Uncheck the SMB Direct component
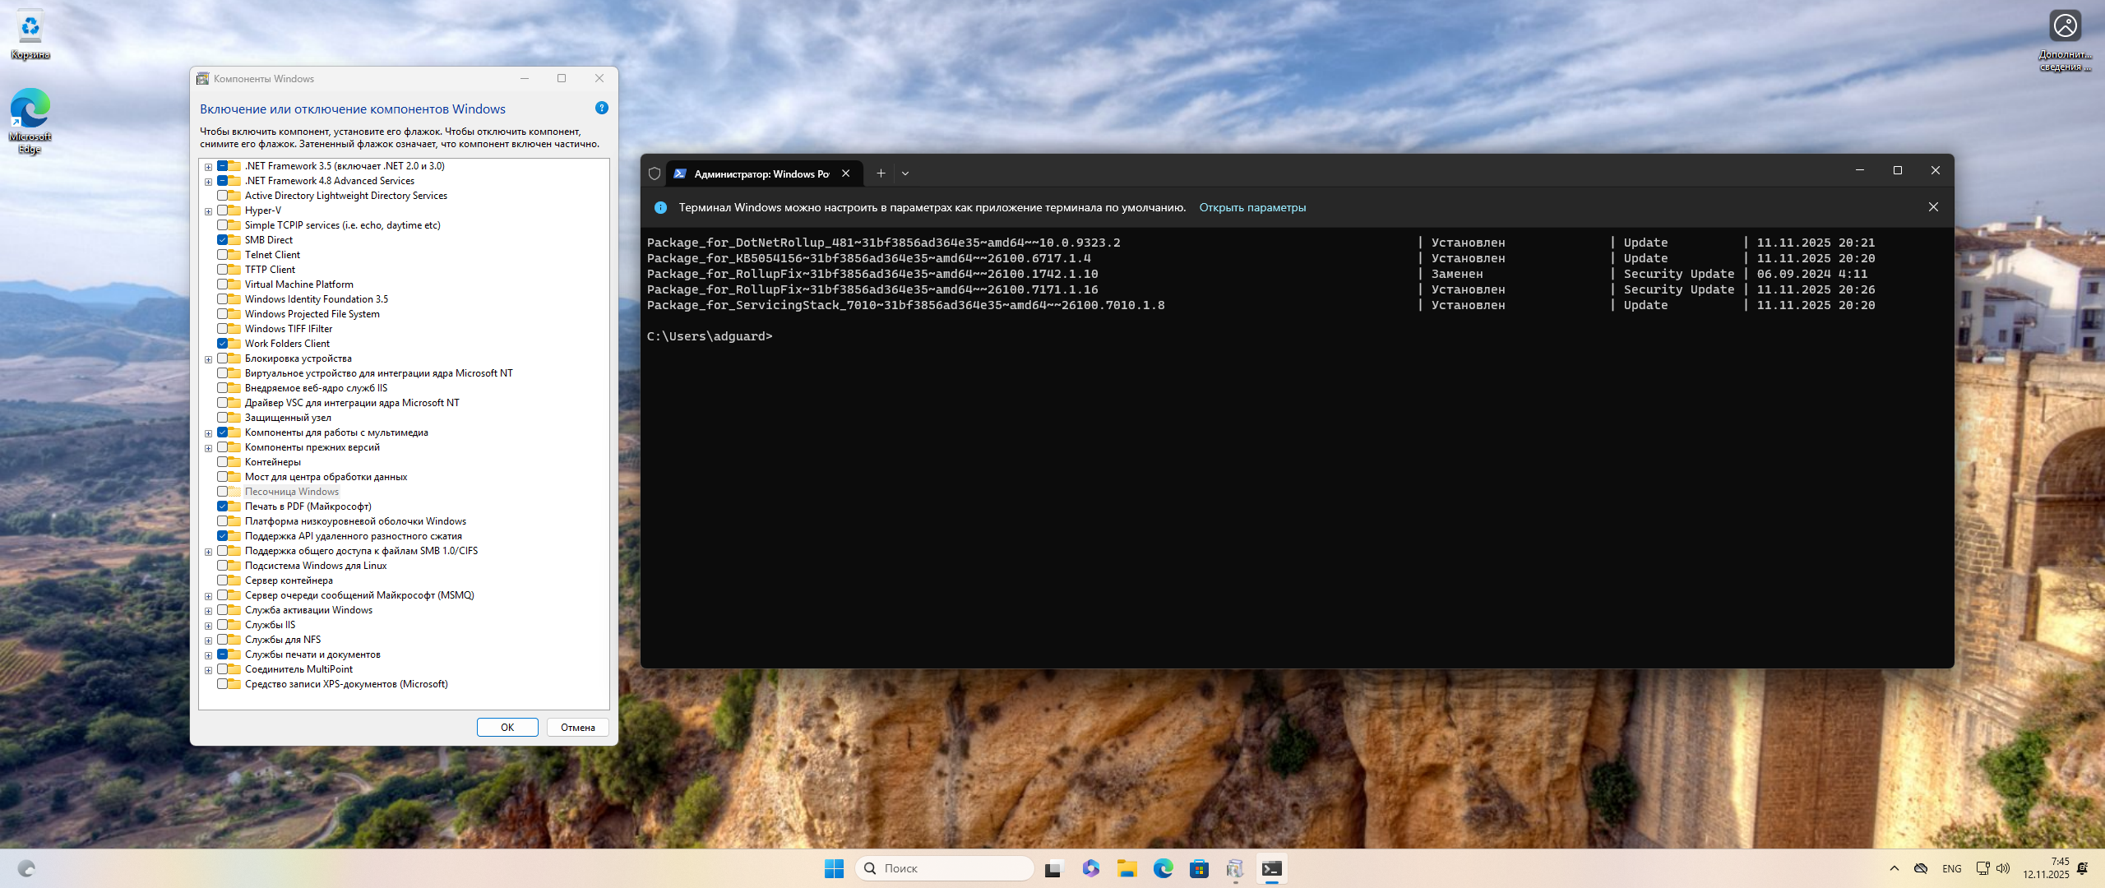The image size is (2105, 888). point(223,240)
